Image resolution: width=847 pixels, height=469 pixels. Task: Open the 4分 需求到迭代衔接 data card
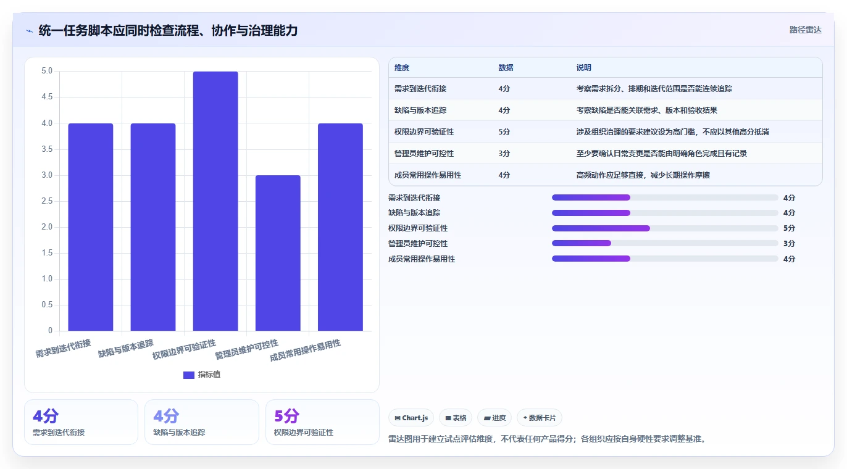81,422
